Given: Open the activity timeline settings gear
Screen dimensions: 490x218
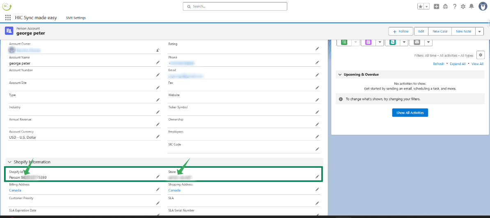Looking at the screenshot, I should [x=481, y=55].
